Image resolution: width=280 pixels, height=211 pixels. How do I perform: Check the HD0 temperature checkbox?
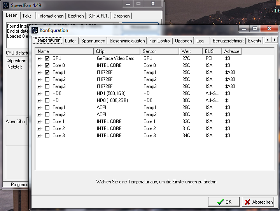[x=47, y=93]
